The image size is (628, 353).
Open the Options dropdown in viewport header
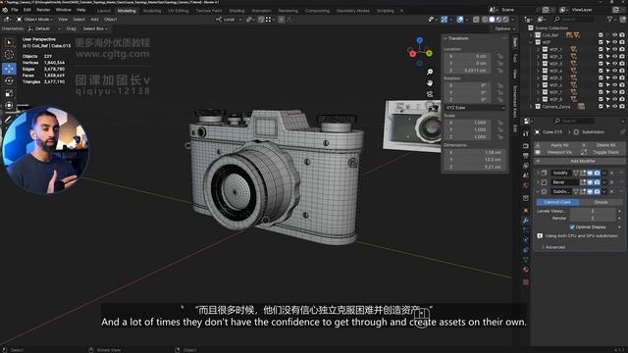(x=504, y=28)
